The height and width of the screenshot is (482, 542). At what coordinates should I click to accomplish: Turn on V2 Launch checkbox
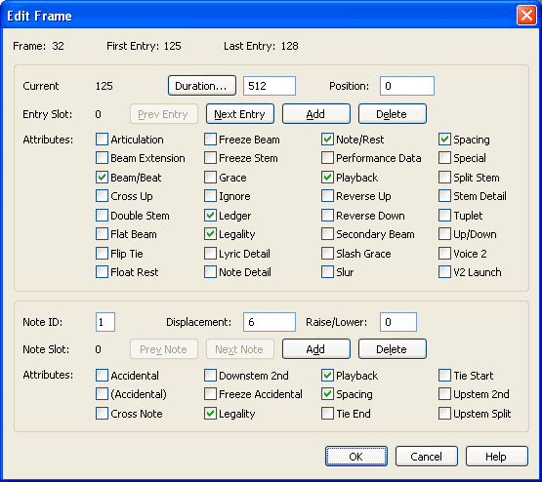click(445, 272)
